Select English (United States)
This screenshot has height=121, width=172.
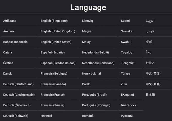tap(56, 42)
